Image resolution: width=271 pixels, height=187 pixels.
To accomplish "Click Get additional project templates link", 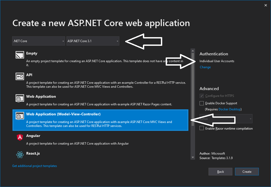I will 35,166.
